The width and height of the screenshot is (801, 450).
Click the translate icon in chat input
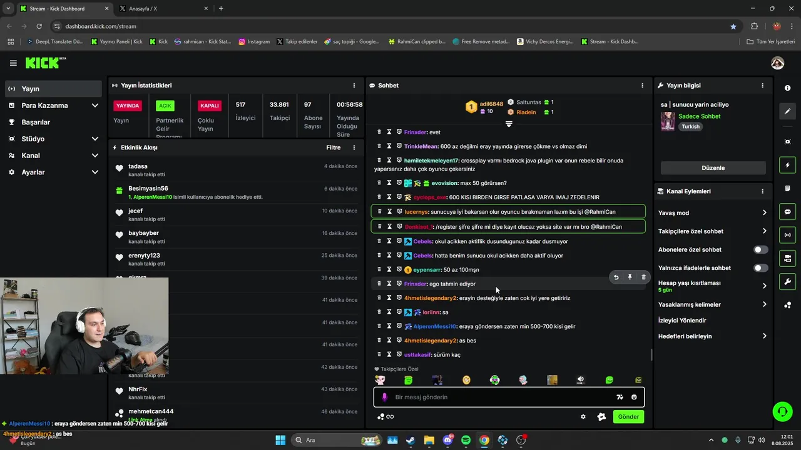(620, 397)
